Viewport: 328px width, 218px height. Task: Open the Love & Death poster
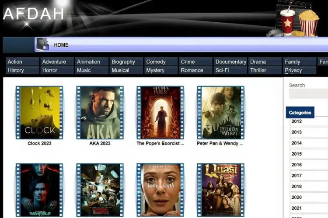coord(160,190)
